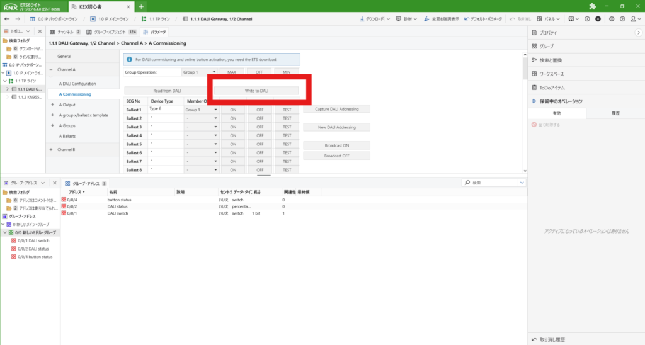Turn Ballast 3 OFF

[x=259, y=127]
